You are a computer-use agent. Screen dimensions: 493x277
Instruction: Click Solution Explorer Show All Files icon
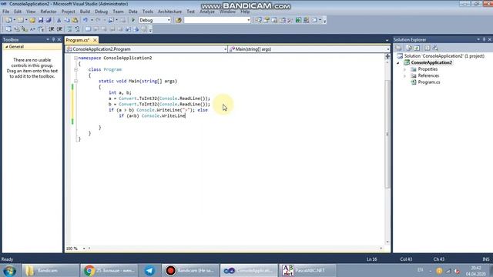409,48
